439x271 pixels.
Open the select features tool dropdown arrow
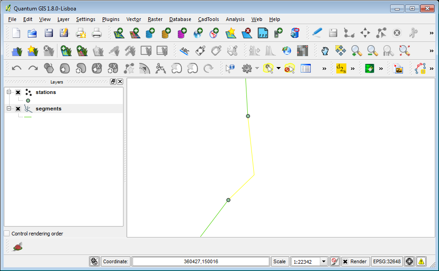pyautogui.click(x=278, y=68)
